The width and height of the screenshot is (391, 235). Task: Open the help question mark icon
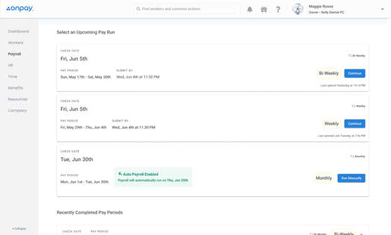tap(278, 9)
